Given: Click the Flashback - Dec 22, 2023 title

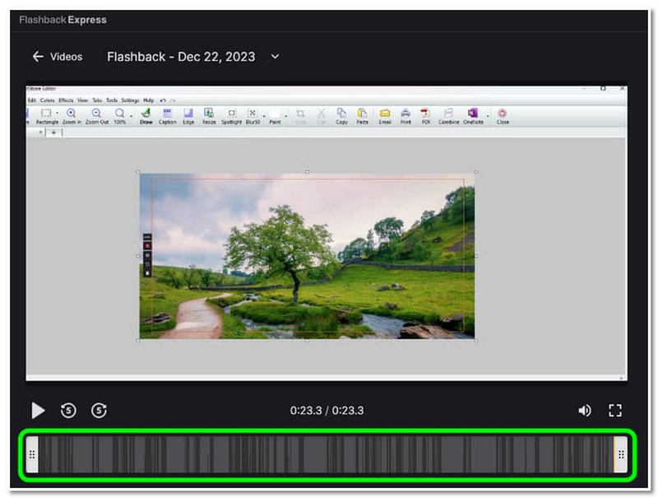Looking at the screenshot, I should pos(181,57).
